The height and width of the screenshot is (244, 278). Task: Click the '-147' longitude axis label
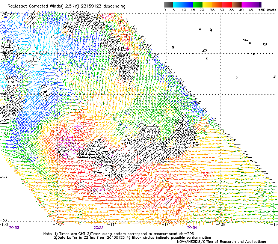click(x=58, y=224)
